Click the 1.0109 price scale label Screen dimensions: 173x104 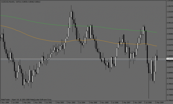click(170, 17)
